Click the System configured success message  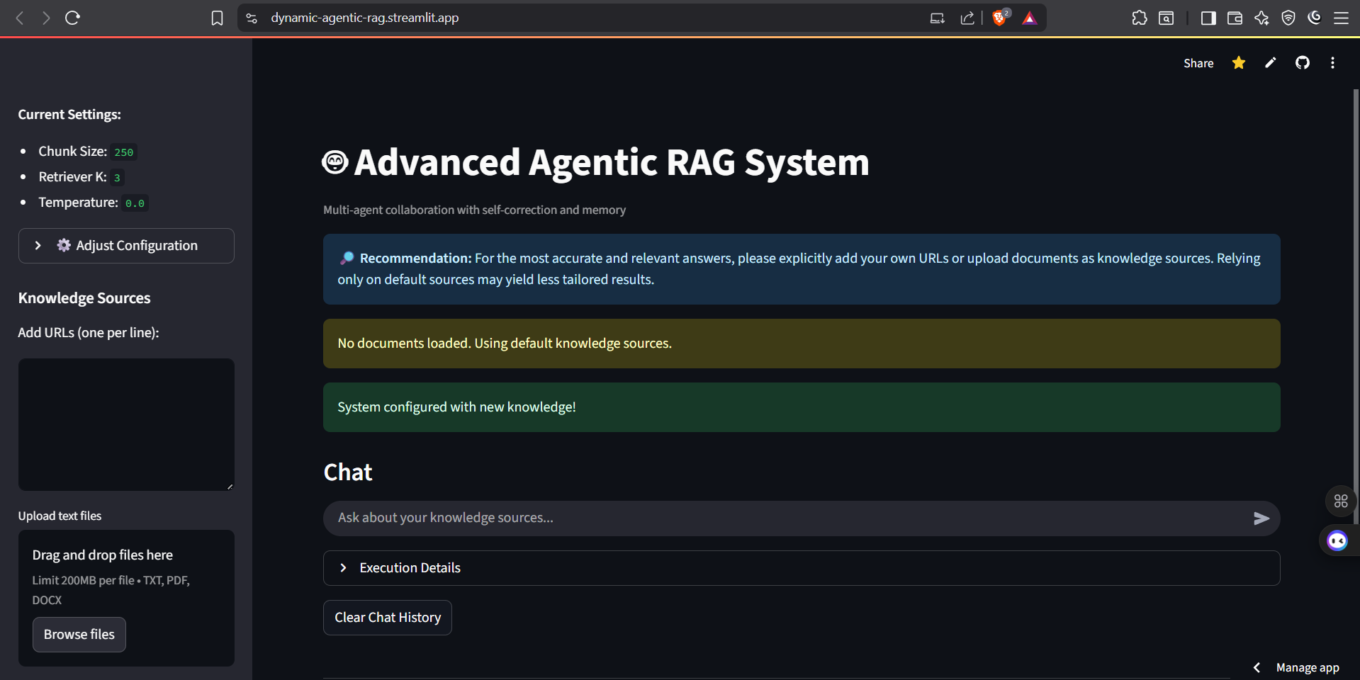(x=802, y=407)
